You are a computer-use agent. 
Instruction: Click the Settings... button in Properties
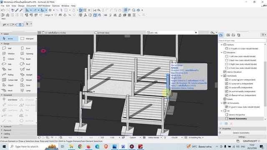click(242, 137)
